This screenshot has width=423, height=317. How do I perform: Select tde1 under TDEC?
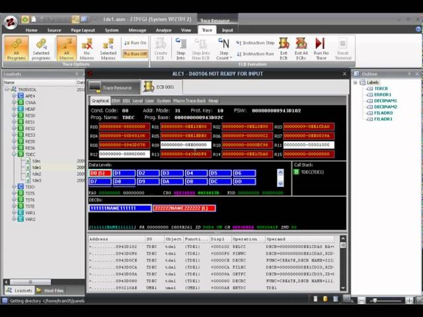click(37, 167)
